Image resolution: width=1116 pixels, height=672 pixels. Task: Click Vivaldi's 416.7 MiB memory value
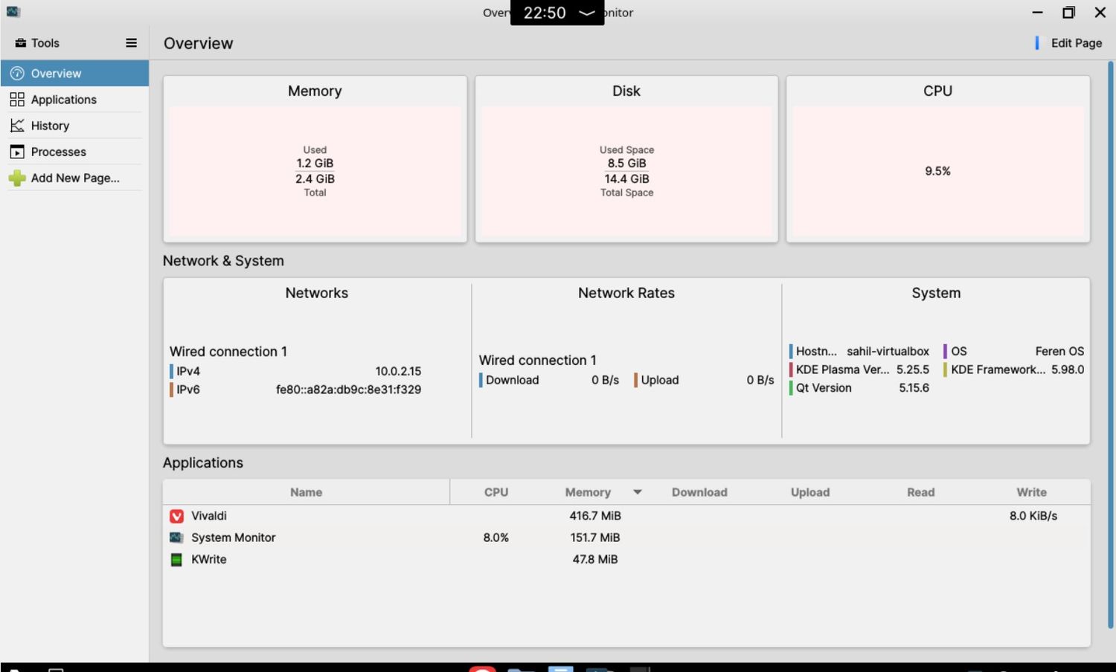coord(595,516)
